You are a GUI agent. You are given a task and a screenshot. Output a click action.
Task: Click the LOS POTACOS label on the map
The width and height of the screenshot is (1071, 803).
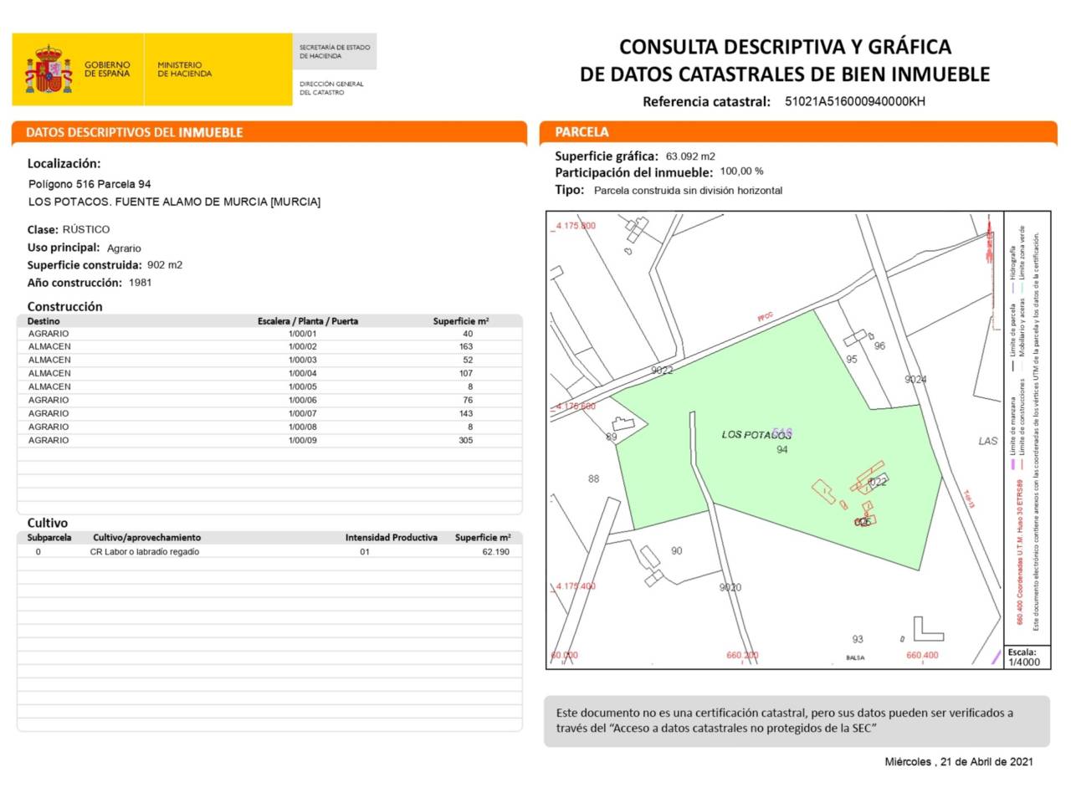756,435
